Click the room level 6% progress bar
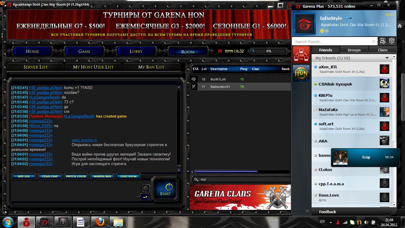 269,51
